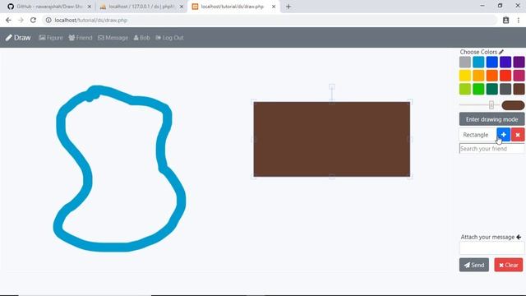This screenshot has height=296, width=526.
Task: Focus the Attach your message input
Action: pyautogui.click(x=491, y=248)
